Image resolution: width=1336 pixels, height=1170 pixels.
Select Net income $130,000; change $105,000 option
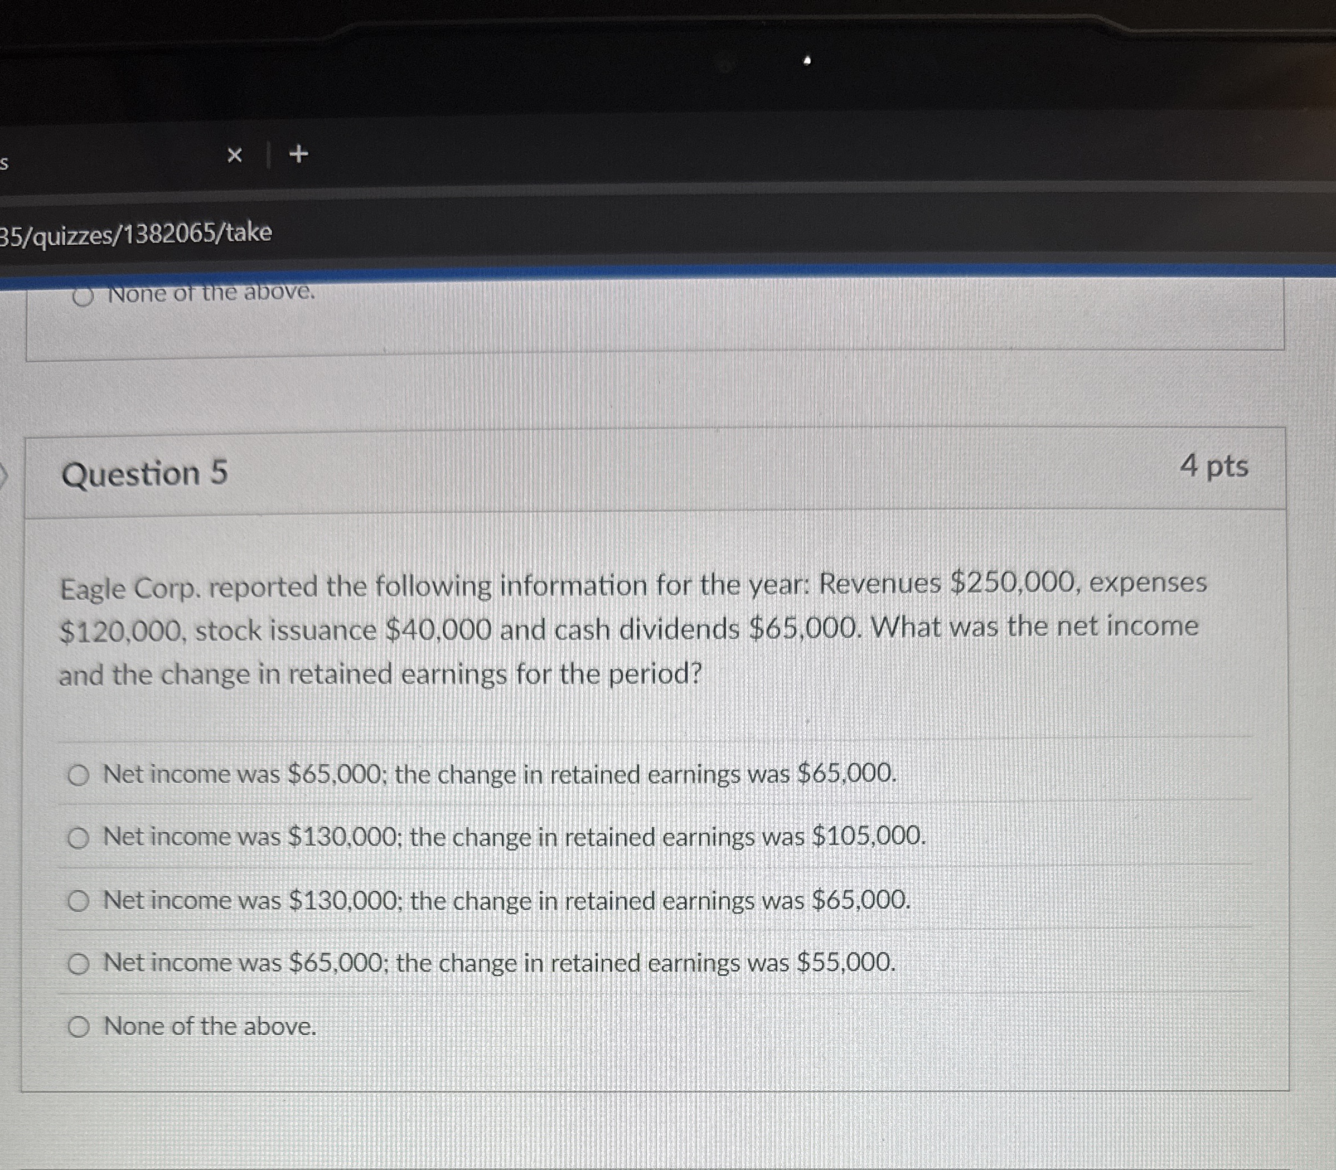coord(79,838)
